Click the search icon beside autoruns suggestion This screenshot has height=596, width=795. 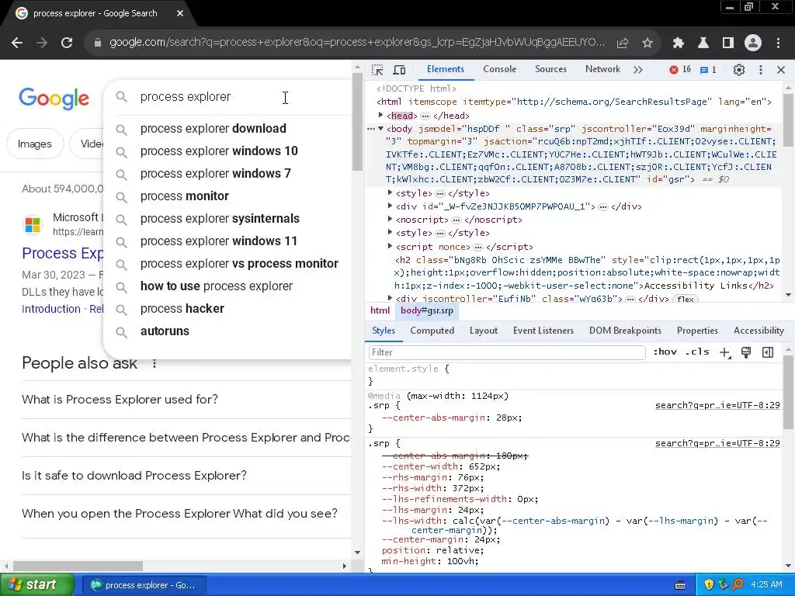tap(121, 332)
